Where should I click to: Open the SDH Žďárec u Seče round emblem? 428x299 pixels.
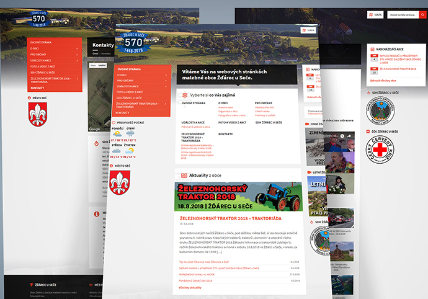point(380,111)
